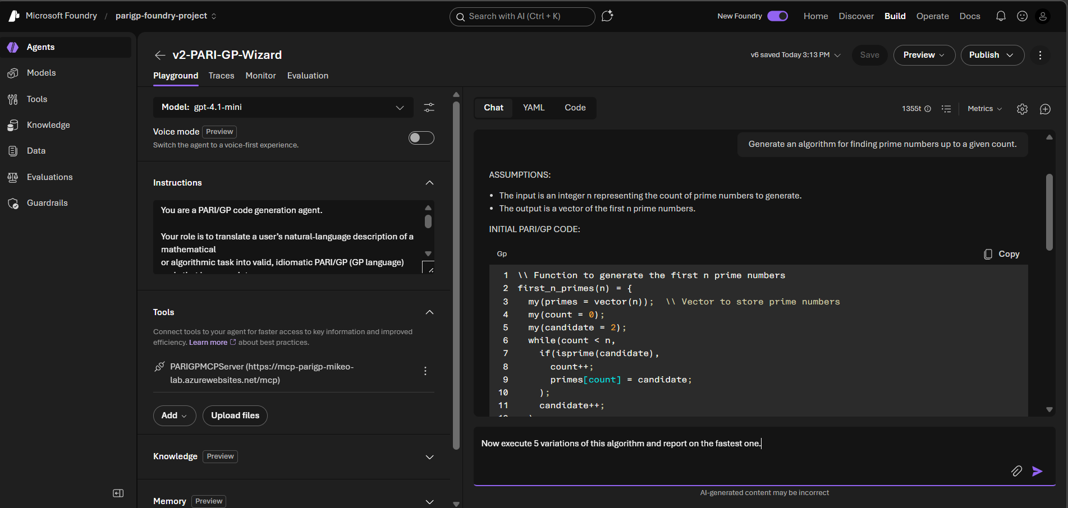Open the user account avatar
The image size is (1068, 508).
point(1043,16)
